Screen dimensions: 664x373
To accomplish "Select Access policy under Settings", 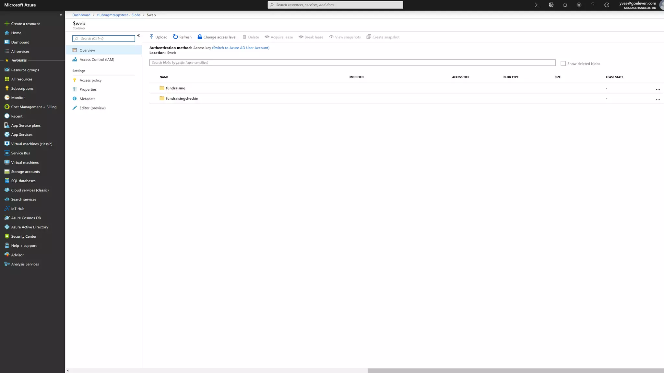I will click(x=90, y=80).
